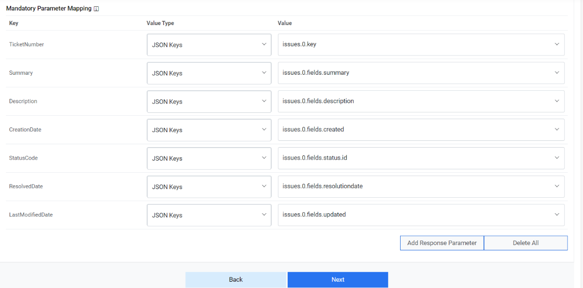Image resolution: width=583 pixels, height=288 pixels.
Task: Expand the issues.0.fields.description value dropdown
Action: coord(556,101)
